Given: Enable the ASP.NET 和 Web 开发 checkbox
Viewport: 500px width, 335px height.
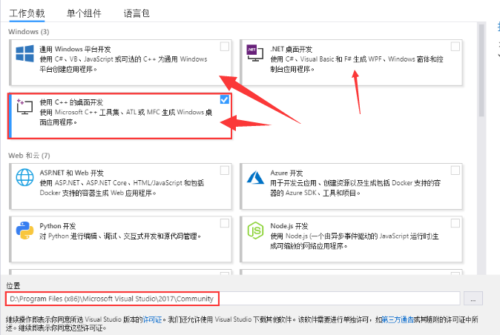Looking at the screenshot, I should tap(225, 170).
